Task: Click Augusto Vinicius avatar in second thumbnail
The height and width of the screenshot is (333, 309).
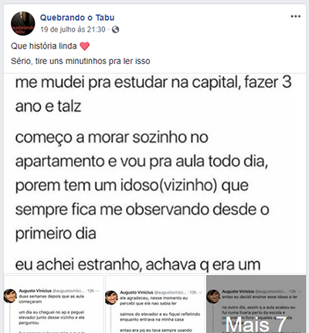Action: pyautogui.click(x=111, y=298)
